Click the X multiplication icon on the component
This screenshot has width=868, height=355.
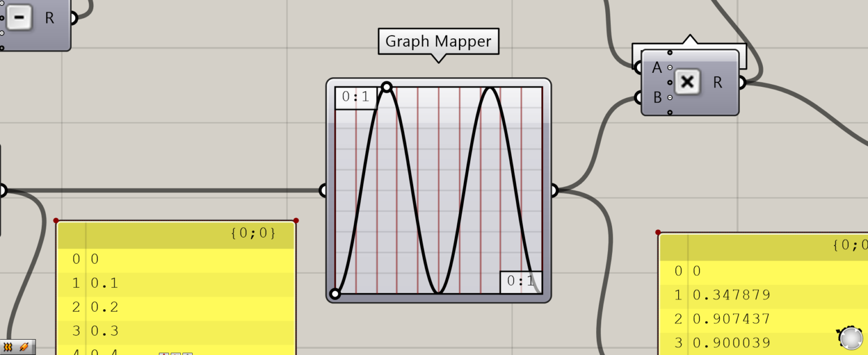tap(688, 82)
